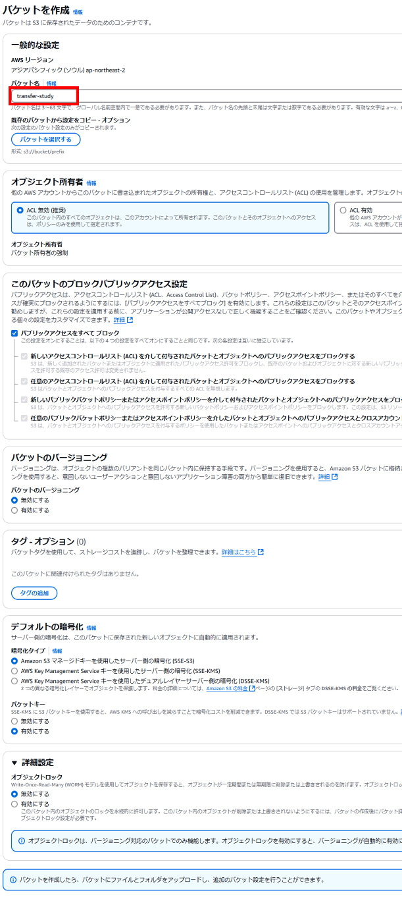The width and height of the screenshot is (402, 922).
Task: Click the text 形式: s3://bucket/prefix
Action: (38, 151)
